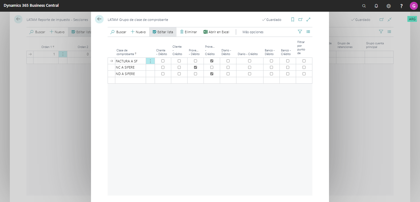The image size is (420, 202).
Task: Go back in the Secciones background page
Action: (18, 19)
